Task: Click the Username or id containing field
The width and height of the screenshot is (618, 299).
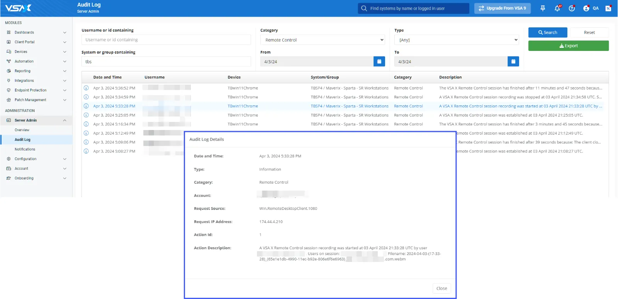Action: [x=166, y=40]
